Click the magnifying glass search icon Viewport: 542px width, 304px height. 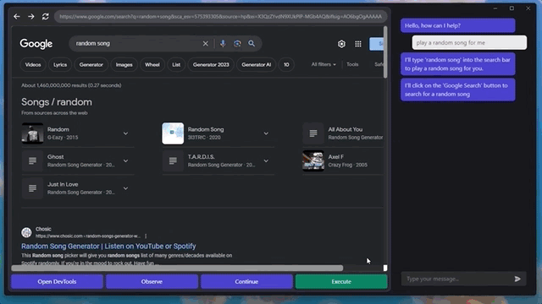(x=252, y=43)
